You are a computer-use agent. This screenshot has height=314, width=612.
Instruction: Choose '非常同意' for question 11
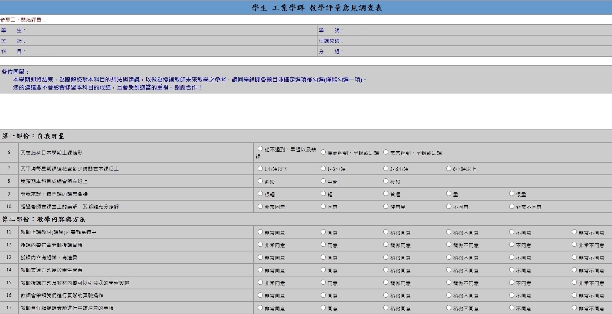pos(260,232)
